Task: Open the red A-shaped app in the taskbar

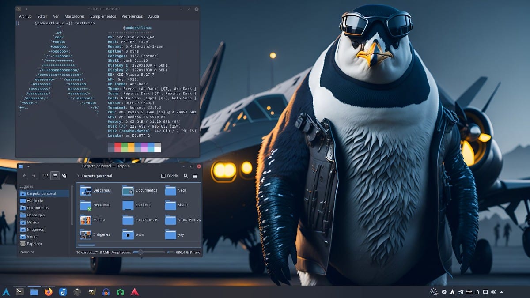Action: tap(135, 291)
